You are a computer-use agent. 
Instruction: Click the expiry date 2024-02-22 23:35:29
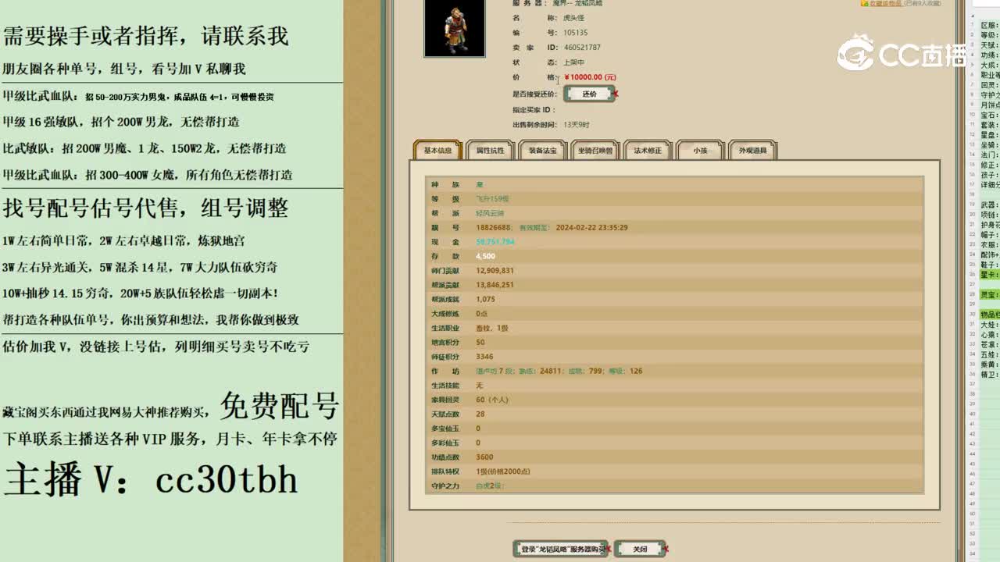coord(591,227)
